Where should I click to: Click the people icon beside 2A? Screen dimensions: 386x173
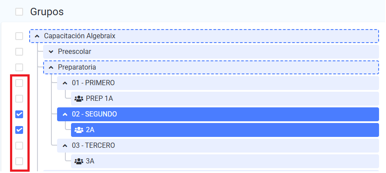[x=79, y=130]
